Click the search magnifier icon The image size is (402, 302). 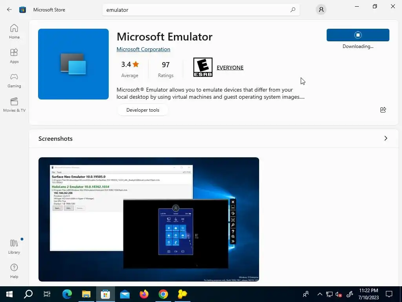pos(293,10)
